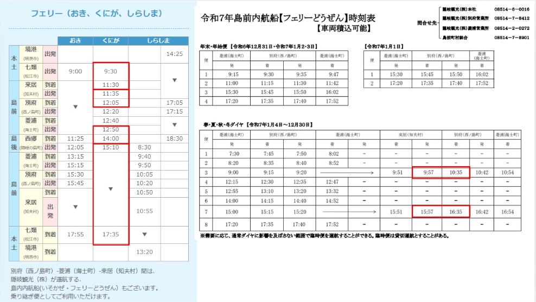Click the footnote ※需要に応じ about extra sailings

tap(324, 236)
